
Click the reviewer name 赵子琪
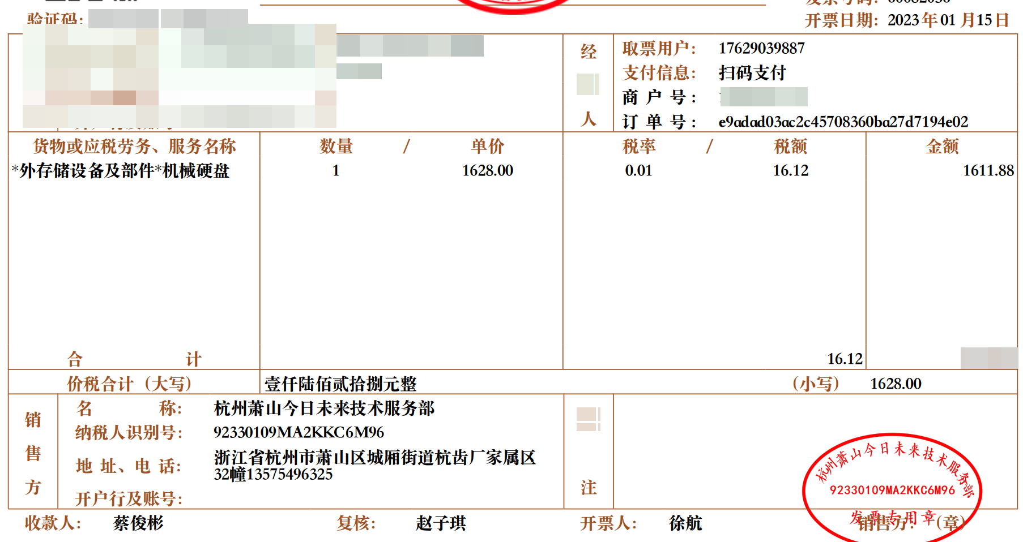click(x=441, y=523)
